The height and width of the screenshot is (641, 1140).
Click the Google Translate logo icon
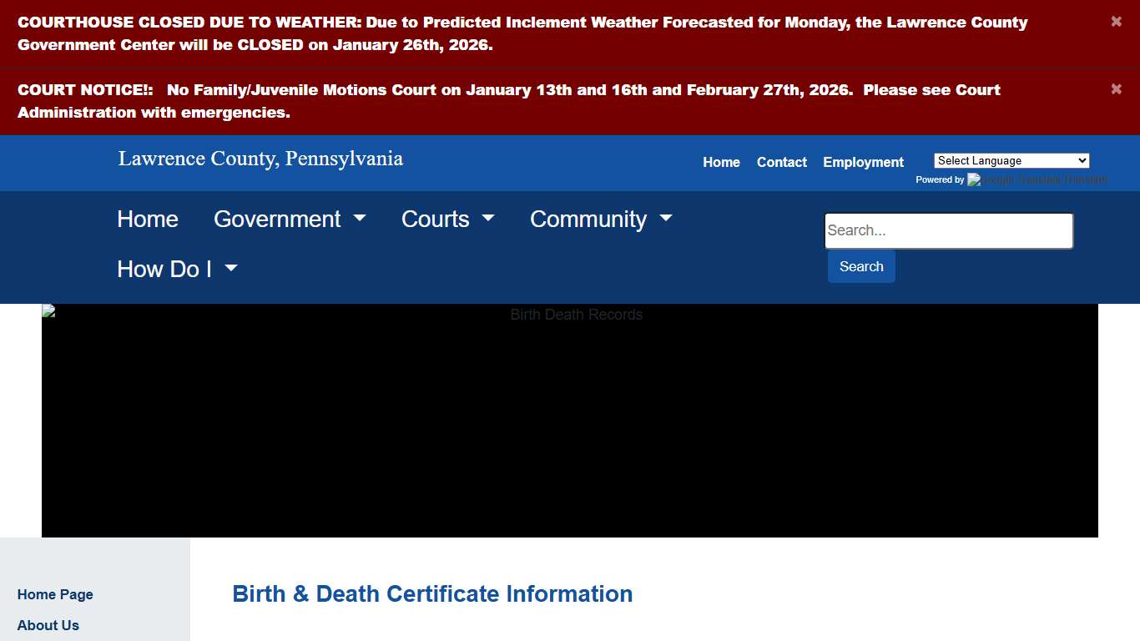click(975, 179)
